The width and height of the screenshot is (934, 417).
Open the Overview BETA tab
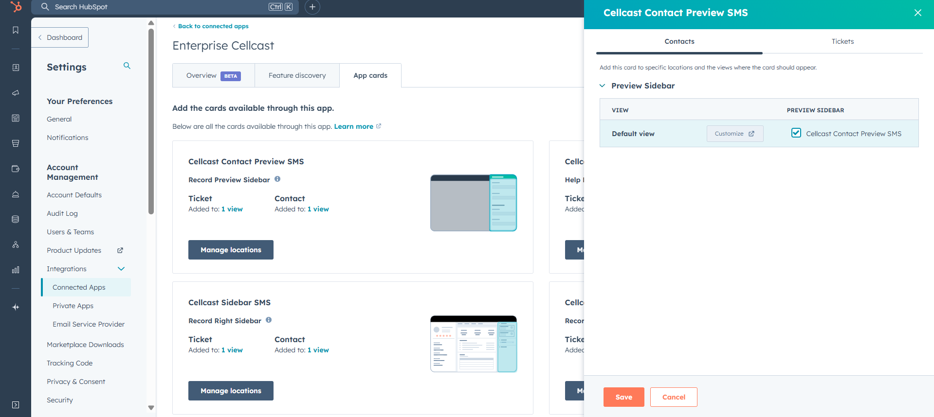(214, 75)
